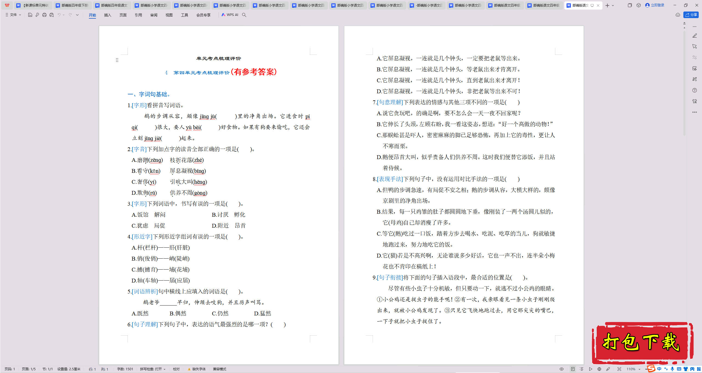Switch to 部编版四年级下册 document tab
702x373 pixels.
pyautogui.click(x=72, y=5)
